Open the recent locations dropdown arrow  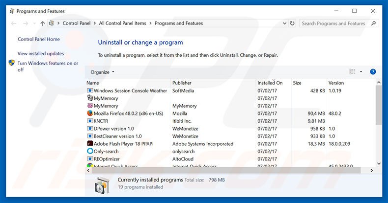[34, 23]
